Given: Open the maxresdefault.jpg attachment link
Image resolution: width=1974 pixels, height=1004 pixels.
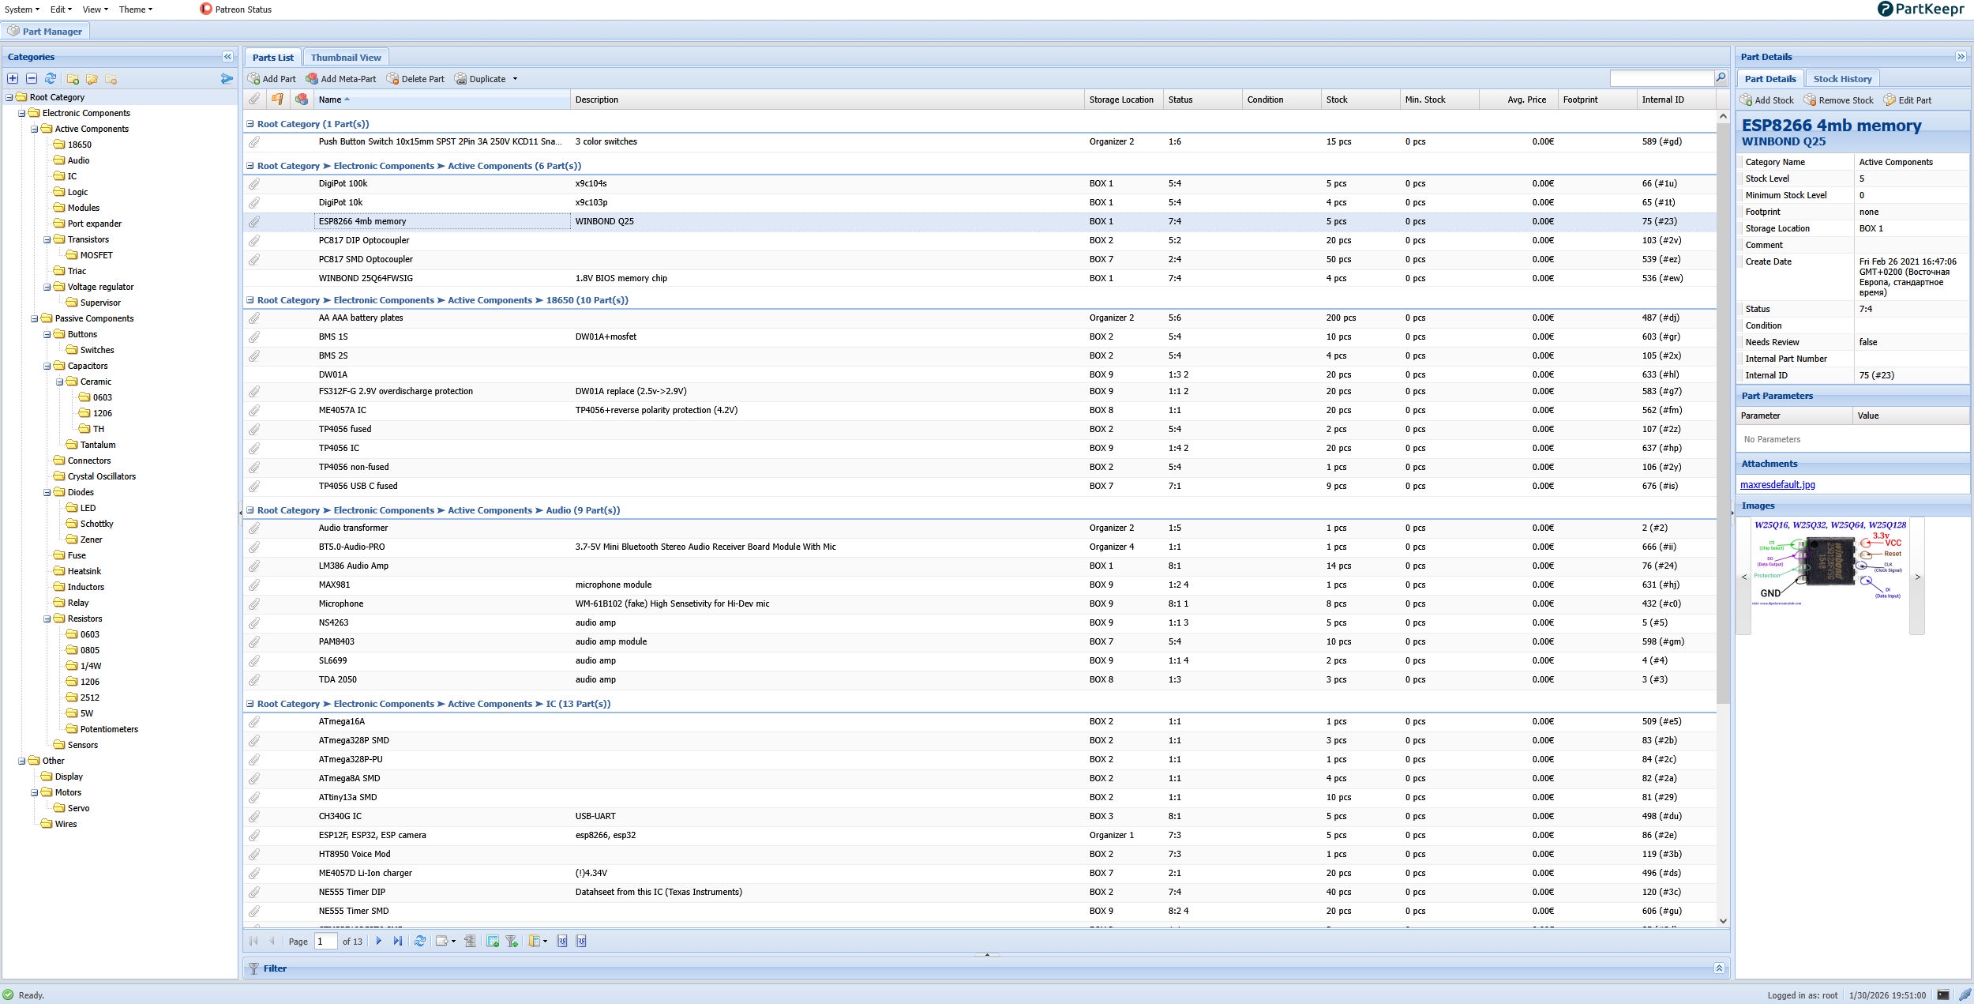Looking at the screenshot, I should pos(1777,485).
